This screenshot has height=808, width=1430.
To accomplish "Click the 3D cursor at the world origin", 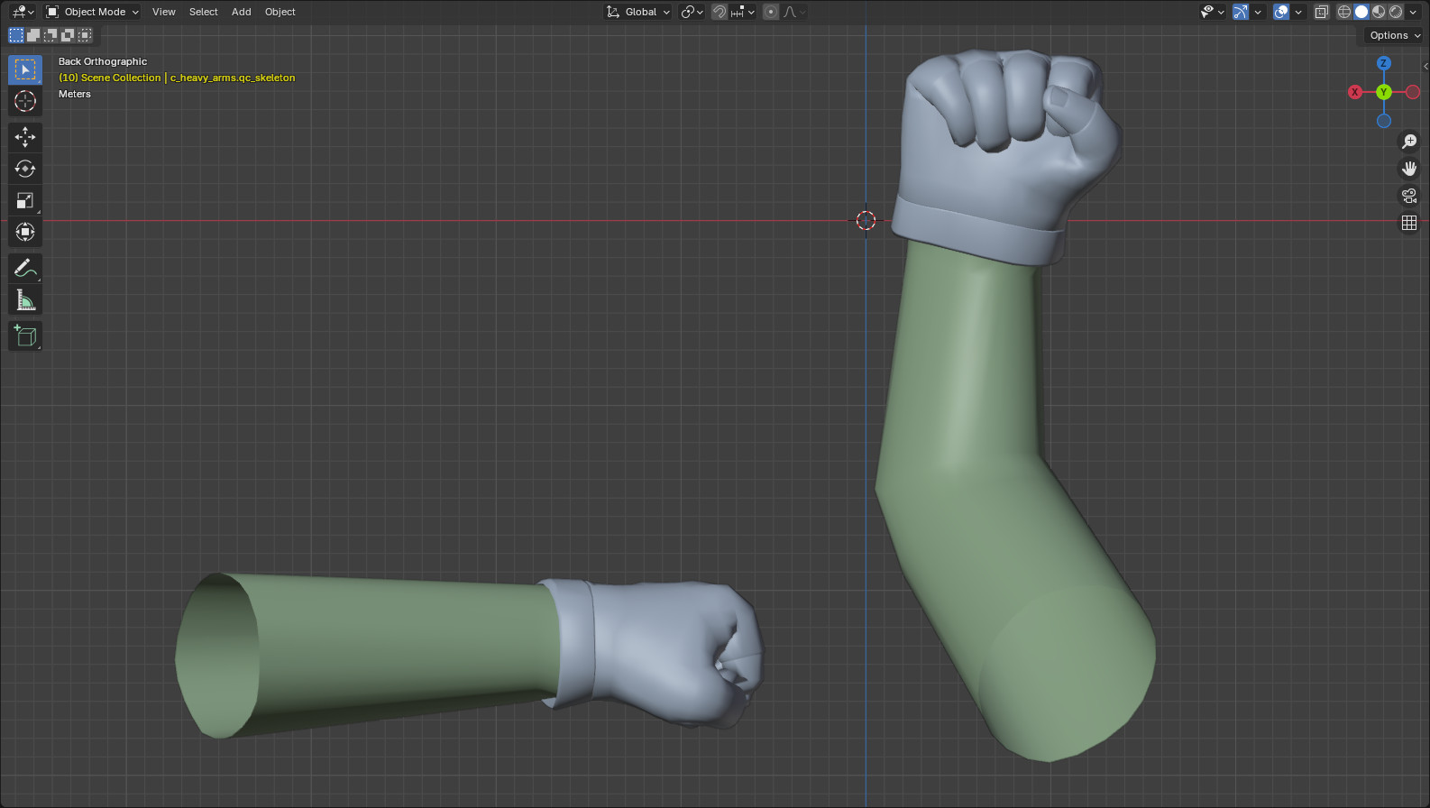I will coord(866,220).
